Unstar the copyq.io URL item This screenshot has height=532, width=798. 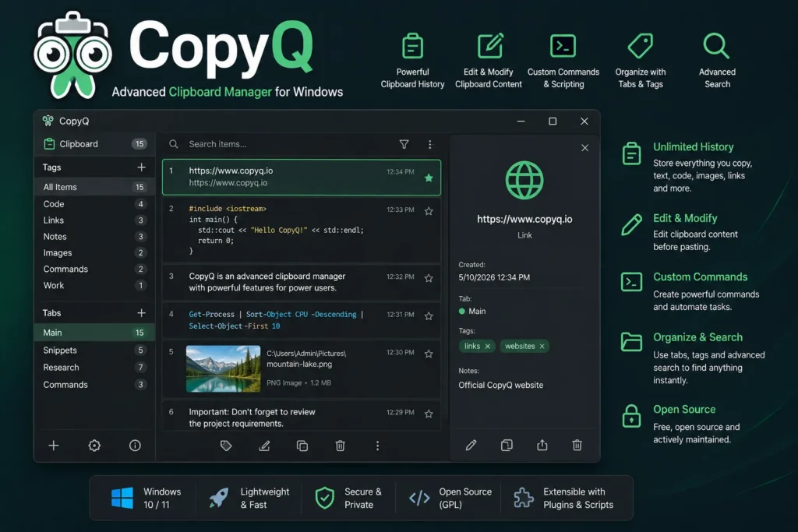click(x=429, y=178)
